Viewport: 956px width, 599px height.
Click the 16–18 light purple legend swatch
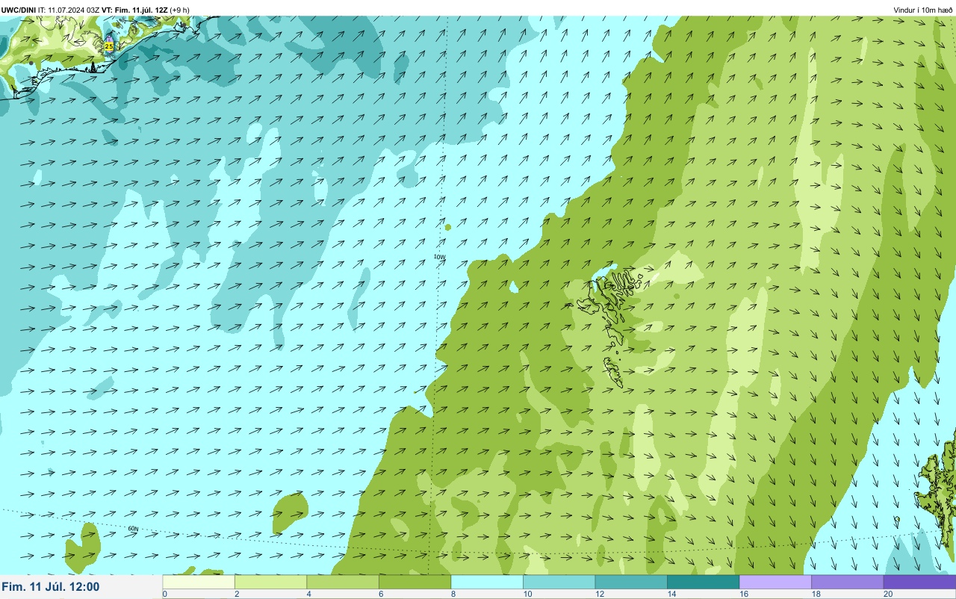tap(775, 582)
